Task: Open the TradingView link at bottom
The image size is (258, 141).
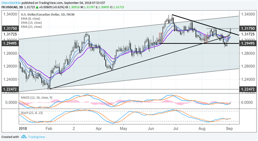Action: click(x=36, y=137)
